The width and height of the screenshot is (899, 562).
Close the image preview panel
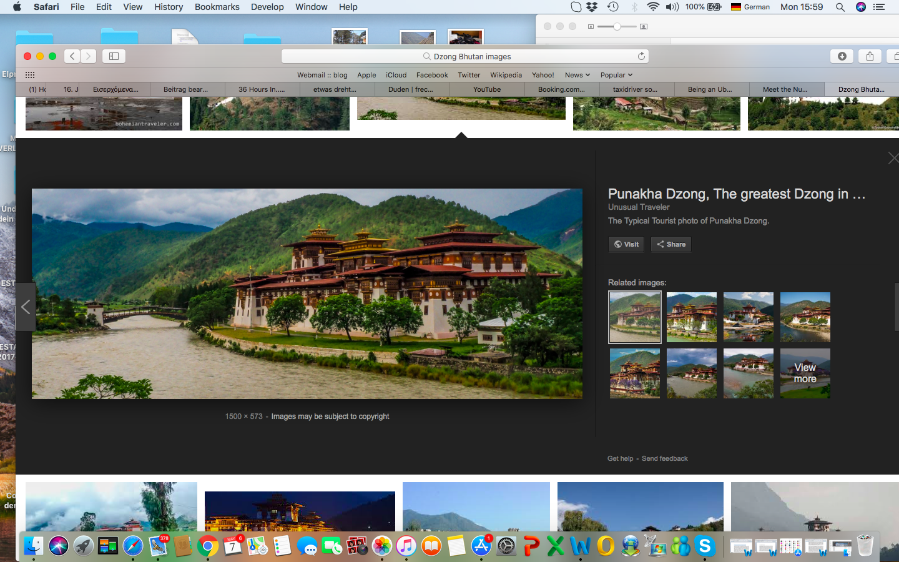(893, 158)
